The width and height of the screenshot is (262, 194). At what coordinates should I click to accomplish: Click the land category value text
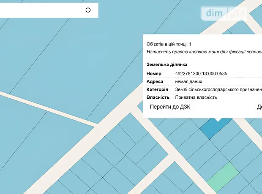pyautogui.click(x=218, y=89)
